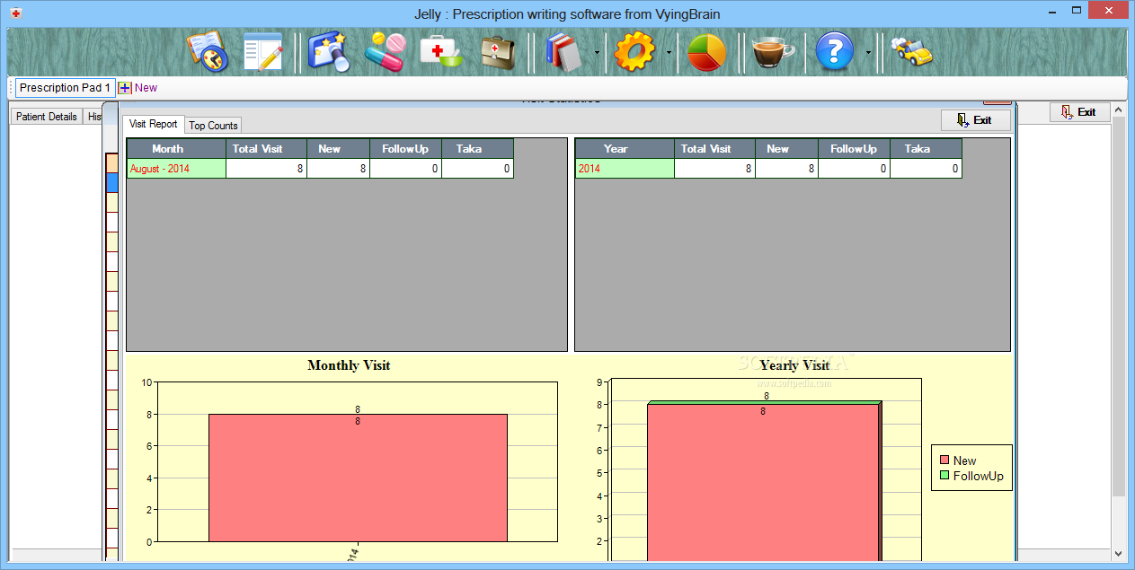Image resolution: width=1135 pixels, height=570 pixels.
Task: Click Taka value in the 2014 row
Action: click(926, 169)
